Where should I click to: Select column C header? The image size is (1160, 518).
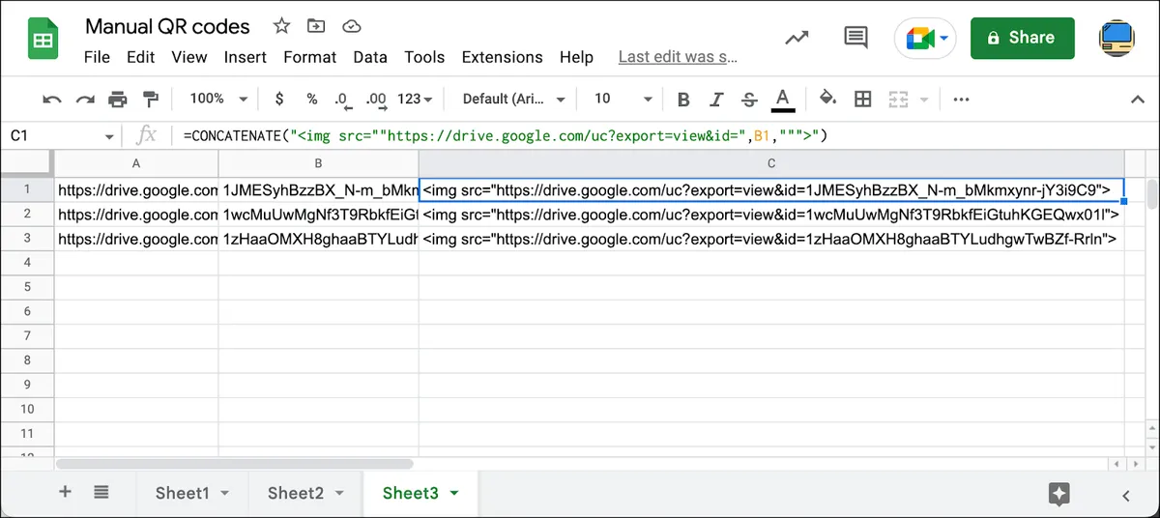[771, 163]
